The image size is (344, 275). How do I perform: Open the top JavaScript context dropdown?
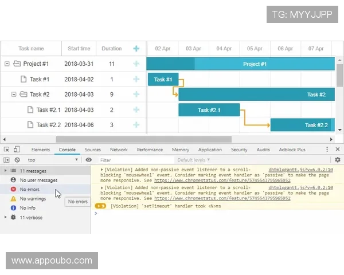click(x=53, y=160)
